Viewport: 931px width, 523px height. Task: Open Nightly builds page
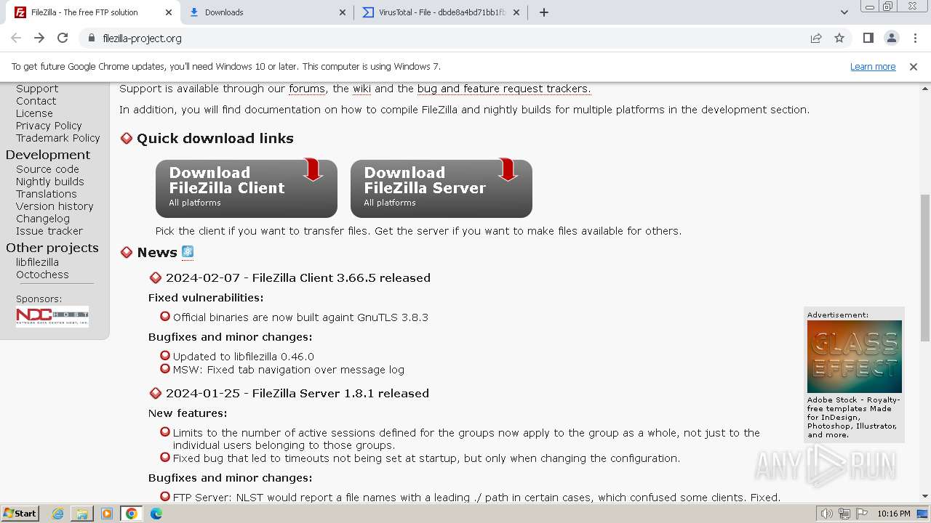point(50,182)
